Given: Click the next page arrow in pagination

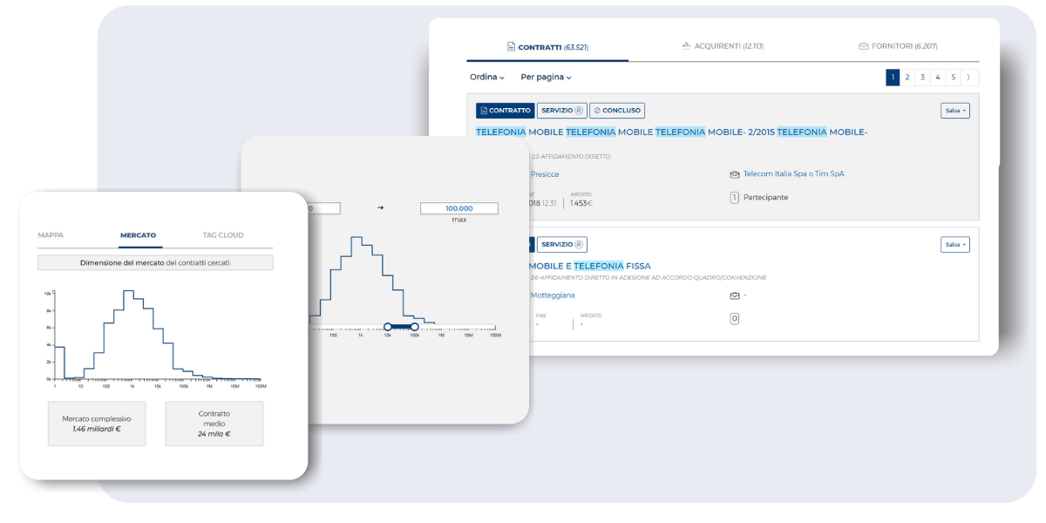Looking at the screenshot, I should click(x=969, y=78).
